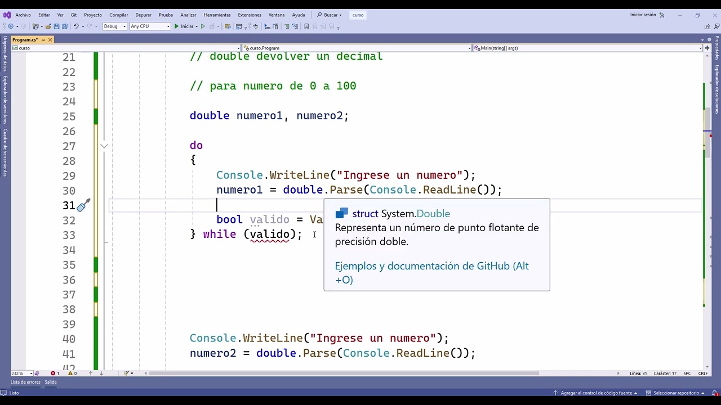Click the error count indicator showing 1

(55, 373)
